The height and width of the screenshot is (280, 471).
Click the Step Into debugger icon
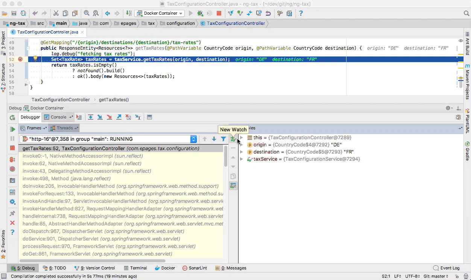click(x=100, y=117)
